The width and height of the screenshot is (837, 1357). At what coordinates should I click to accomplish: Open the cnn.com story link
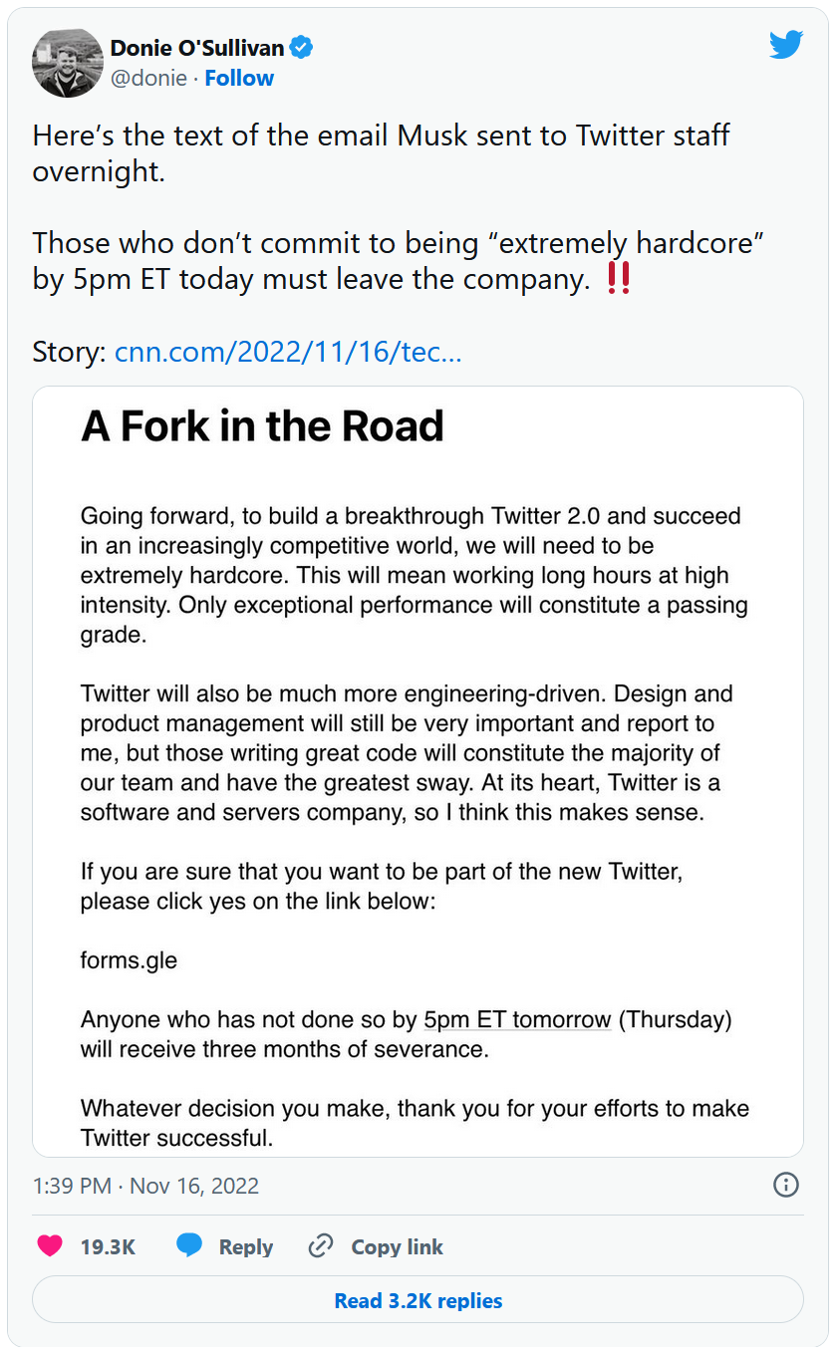point(288,352)
